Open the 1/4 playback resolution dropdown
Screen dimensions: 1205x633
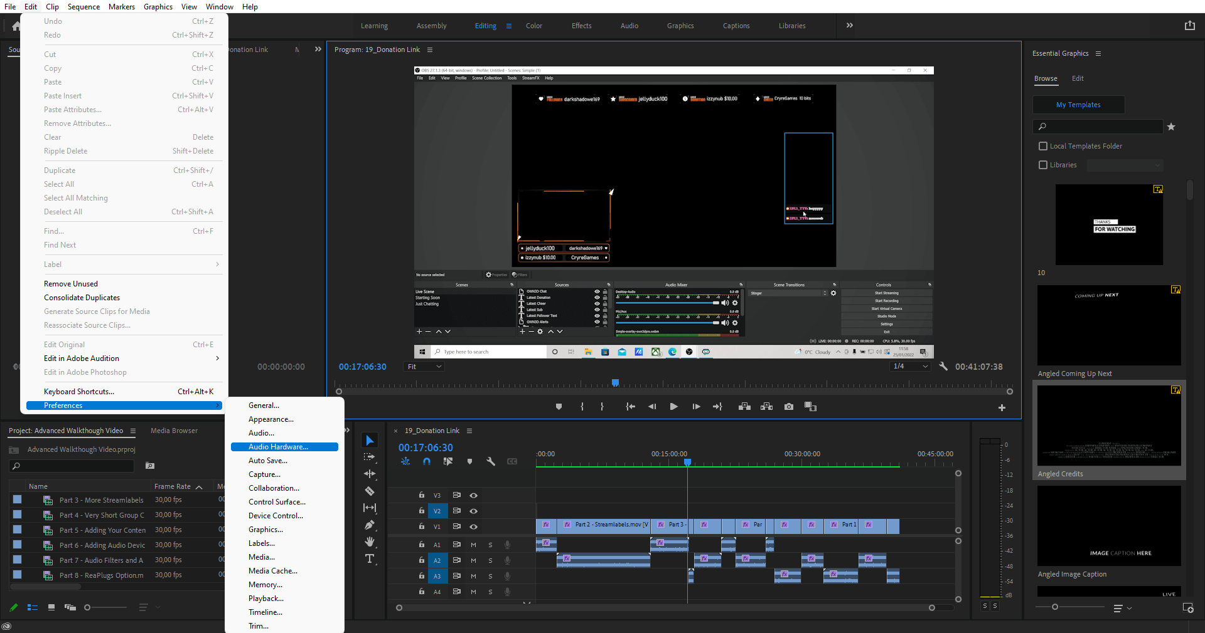tap(910, 366)
